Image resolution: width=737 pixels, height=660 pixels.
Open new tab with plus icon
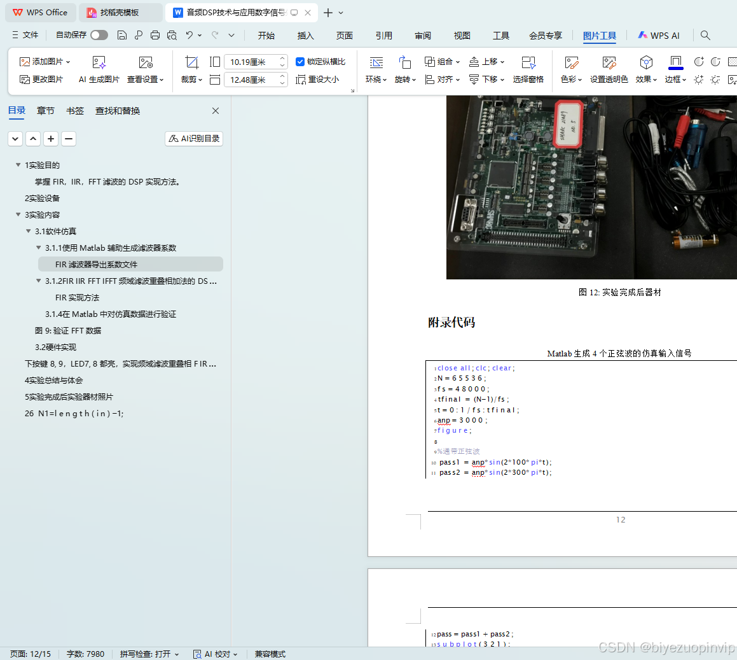[x=328, y=13]
